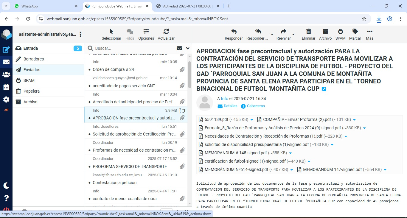
Task: Open dropdown for MEMORANDUM # 145-signed.pdf attachment
Action: pyautogui.click(x=290, y=153)
